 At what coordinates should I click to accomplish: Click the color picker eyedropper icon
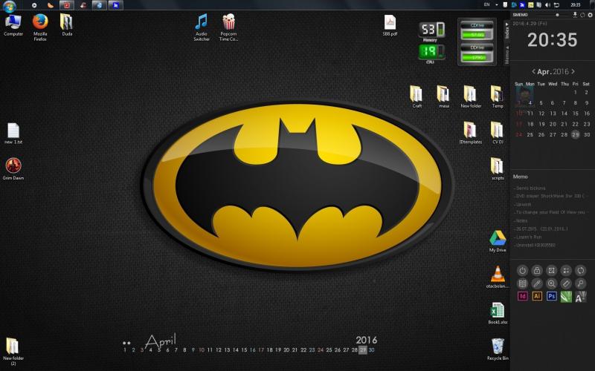tap(537, 283)
